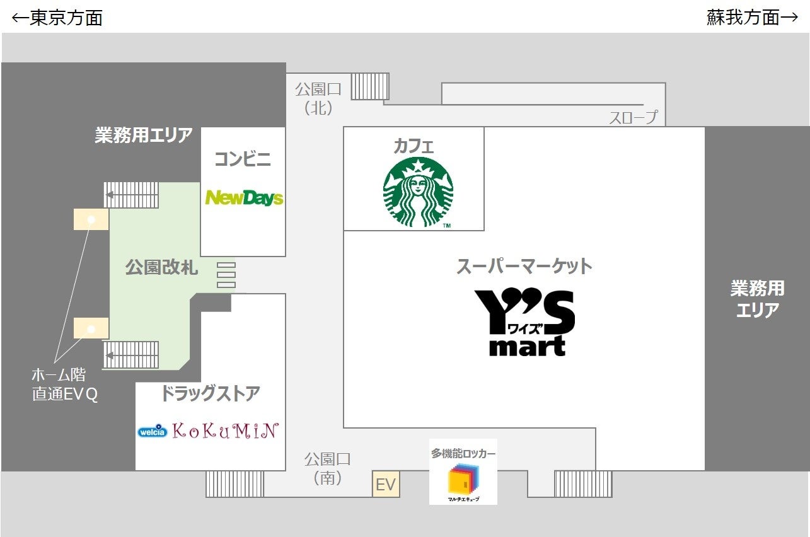
Task: Click the 多機能ロッカー label
Action: [463, 453]
